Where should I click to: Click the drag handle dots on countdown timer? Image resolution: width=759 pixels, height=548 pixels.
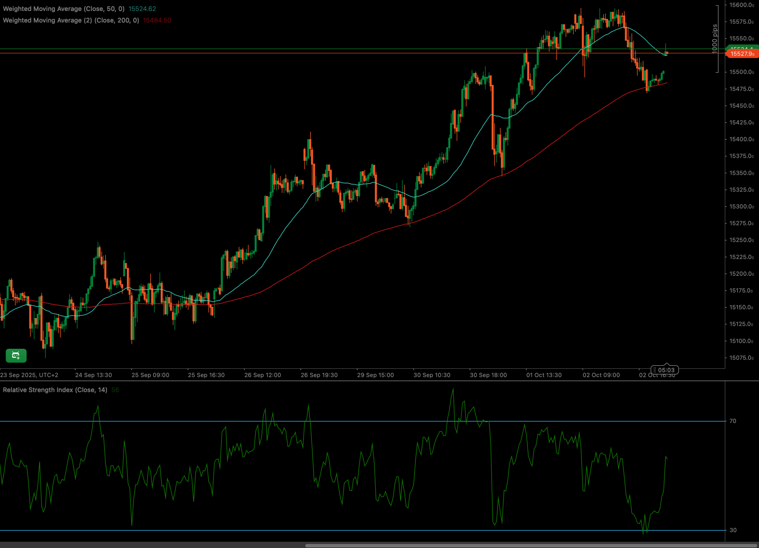point(655,370)
